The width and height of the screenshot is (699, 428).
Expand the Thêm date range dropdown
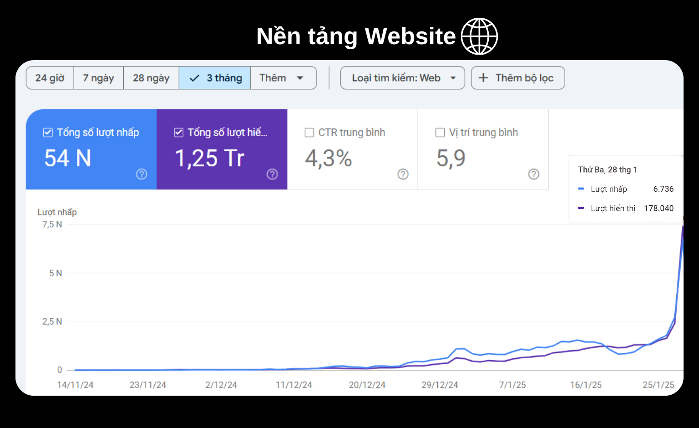point(283,78)
